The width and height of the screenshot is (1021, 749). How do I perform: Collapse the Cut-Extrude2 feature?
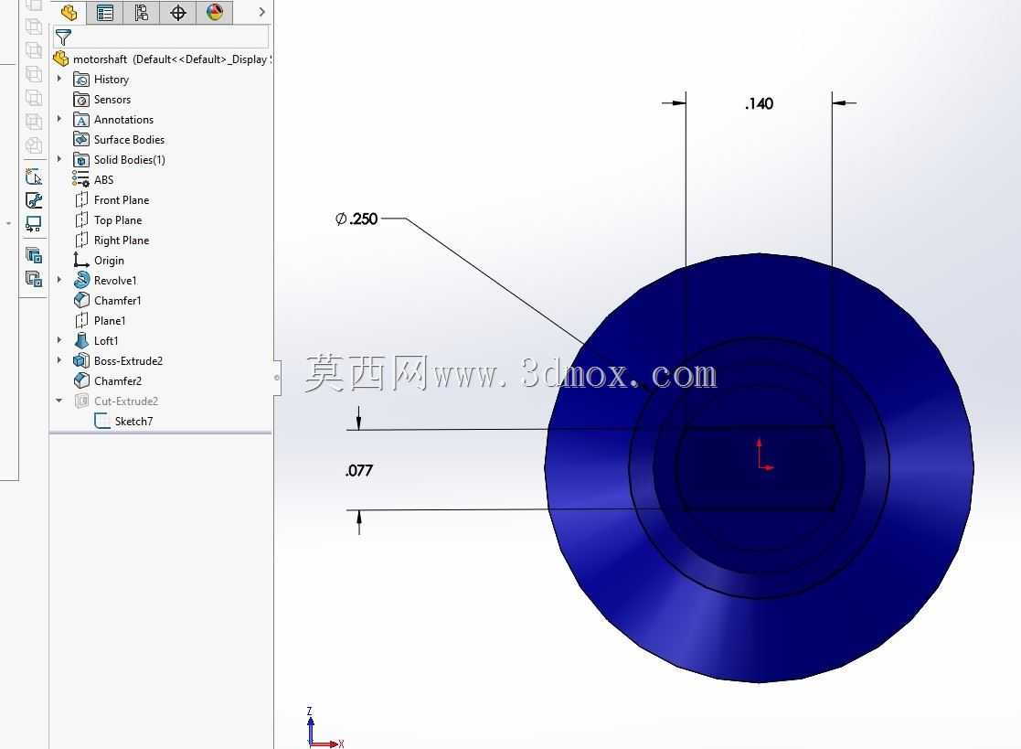coord(59,401)
